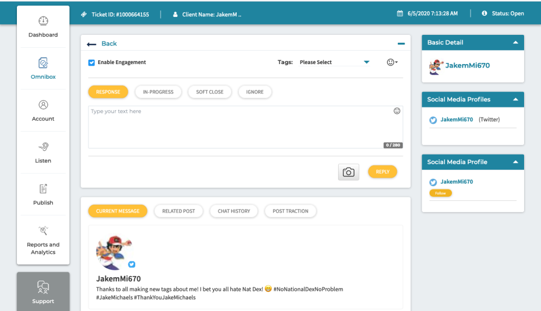The image size is (541, 311).
Task: Open the Publish document icon
Action: pos(43,188)
